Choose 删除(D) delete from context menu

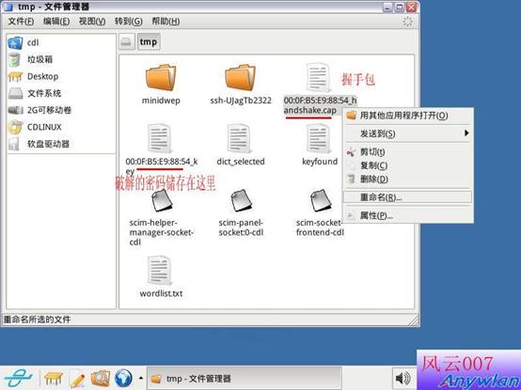click(408, 179)
